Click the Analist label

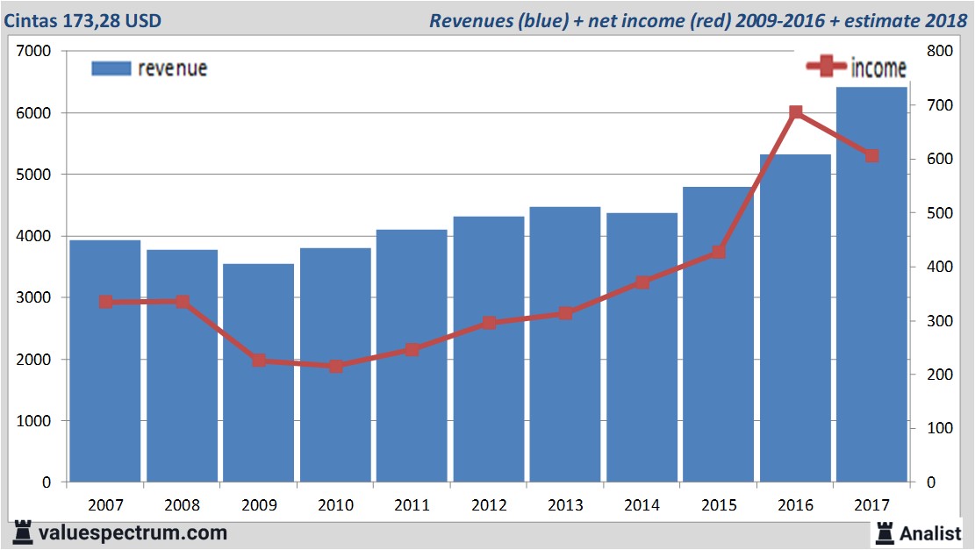(929, 532)
